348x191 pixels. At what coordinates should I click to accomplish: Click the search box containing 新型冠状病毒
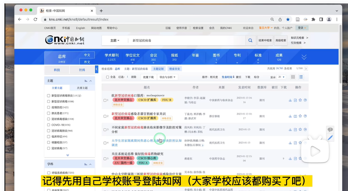pyautogui.click(x=186, y=40)
